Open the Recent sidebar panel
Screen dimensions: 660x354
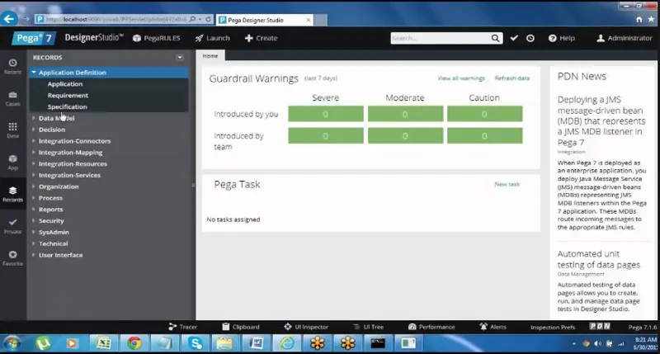[12, 67]
